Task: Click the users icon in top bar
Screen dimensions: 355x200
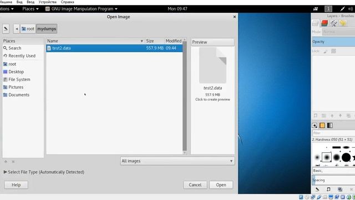Action: point(316,9)
